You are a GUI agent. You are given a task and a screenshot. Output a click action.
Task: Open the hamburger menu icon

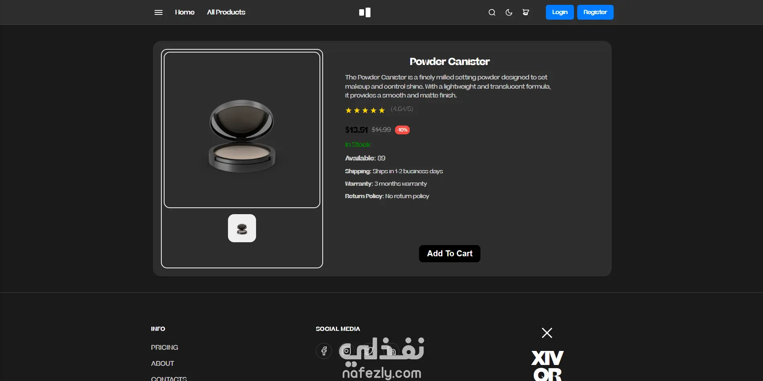pos(159,12)
